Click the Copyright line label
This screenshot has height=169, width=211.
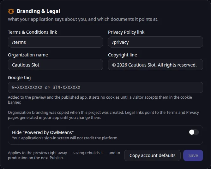[x=123, y=55]
